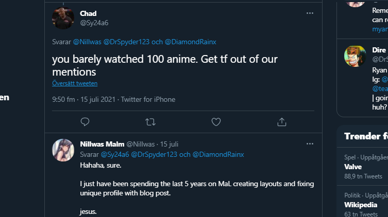This screenshot has height=217, width=388.
Task: Click 'Översätt tweeten' translate link
Action: click(75, 83)
